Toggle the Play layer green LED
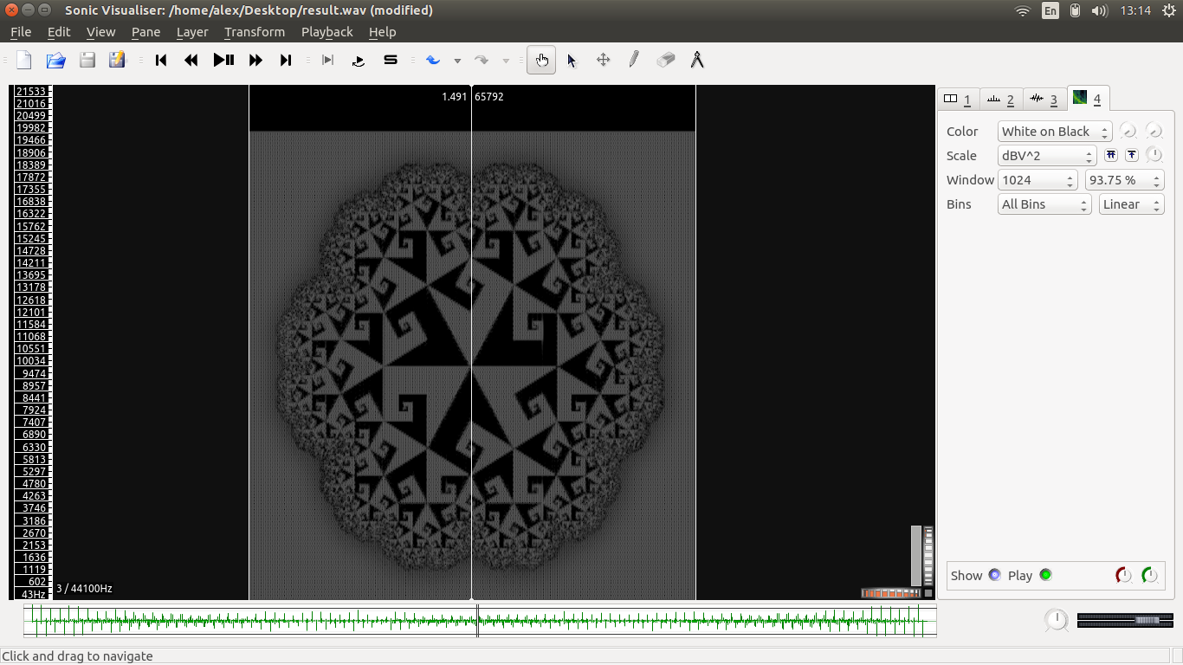 (x=1045, y=575)
